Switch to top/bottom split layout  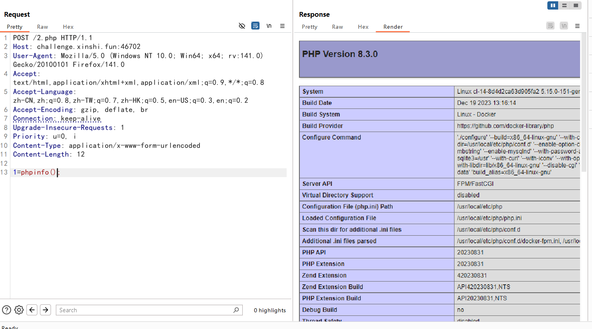pos(564,6)
